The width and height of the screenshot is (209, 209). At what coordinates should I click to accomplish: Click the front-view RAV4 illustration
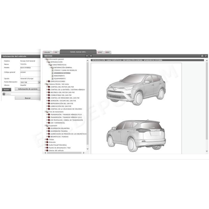[136, 90]
